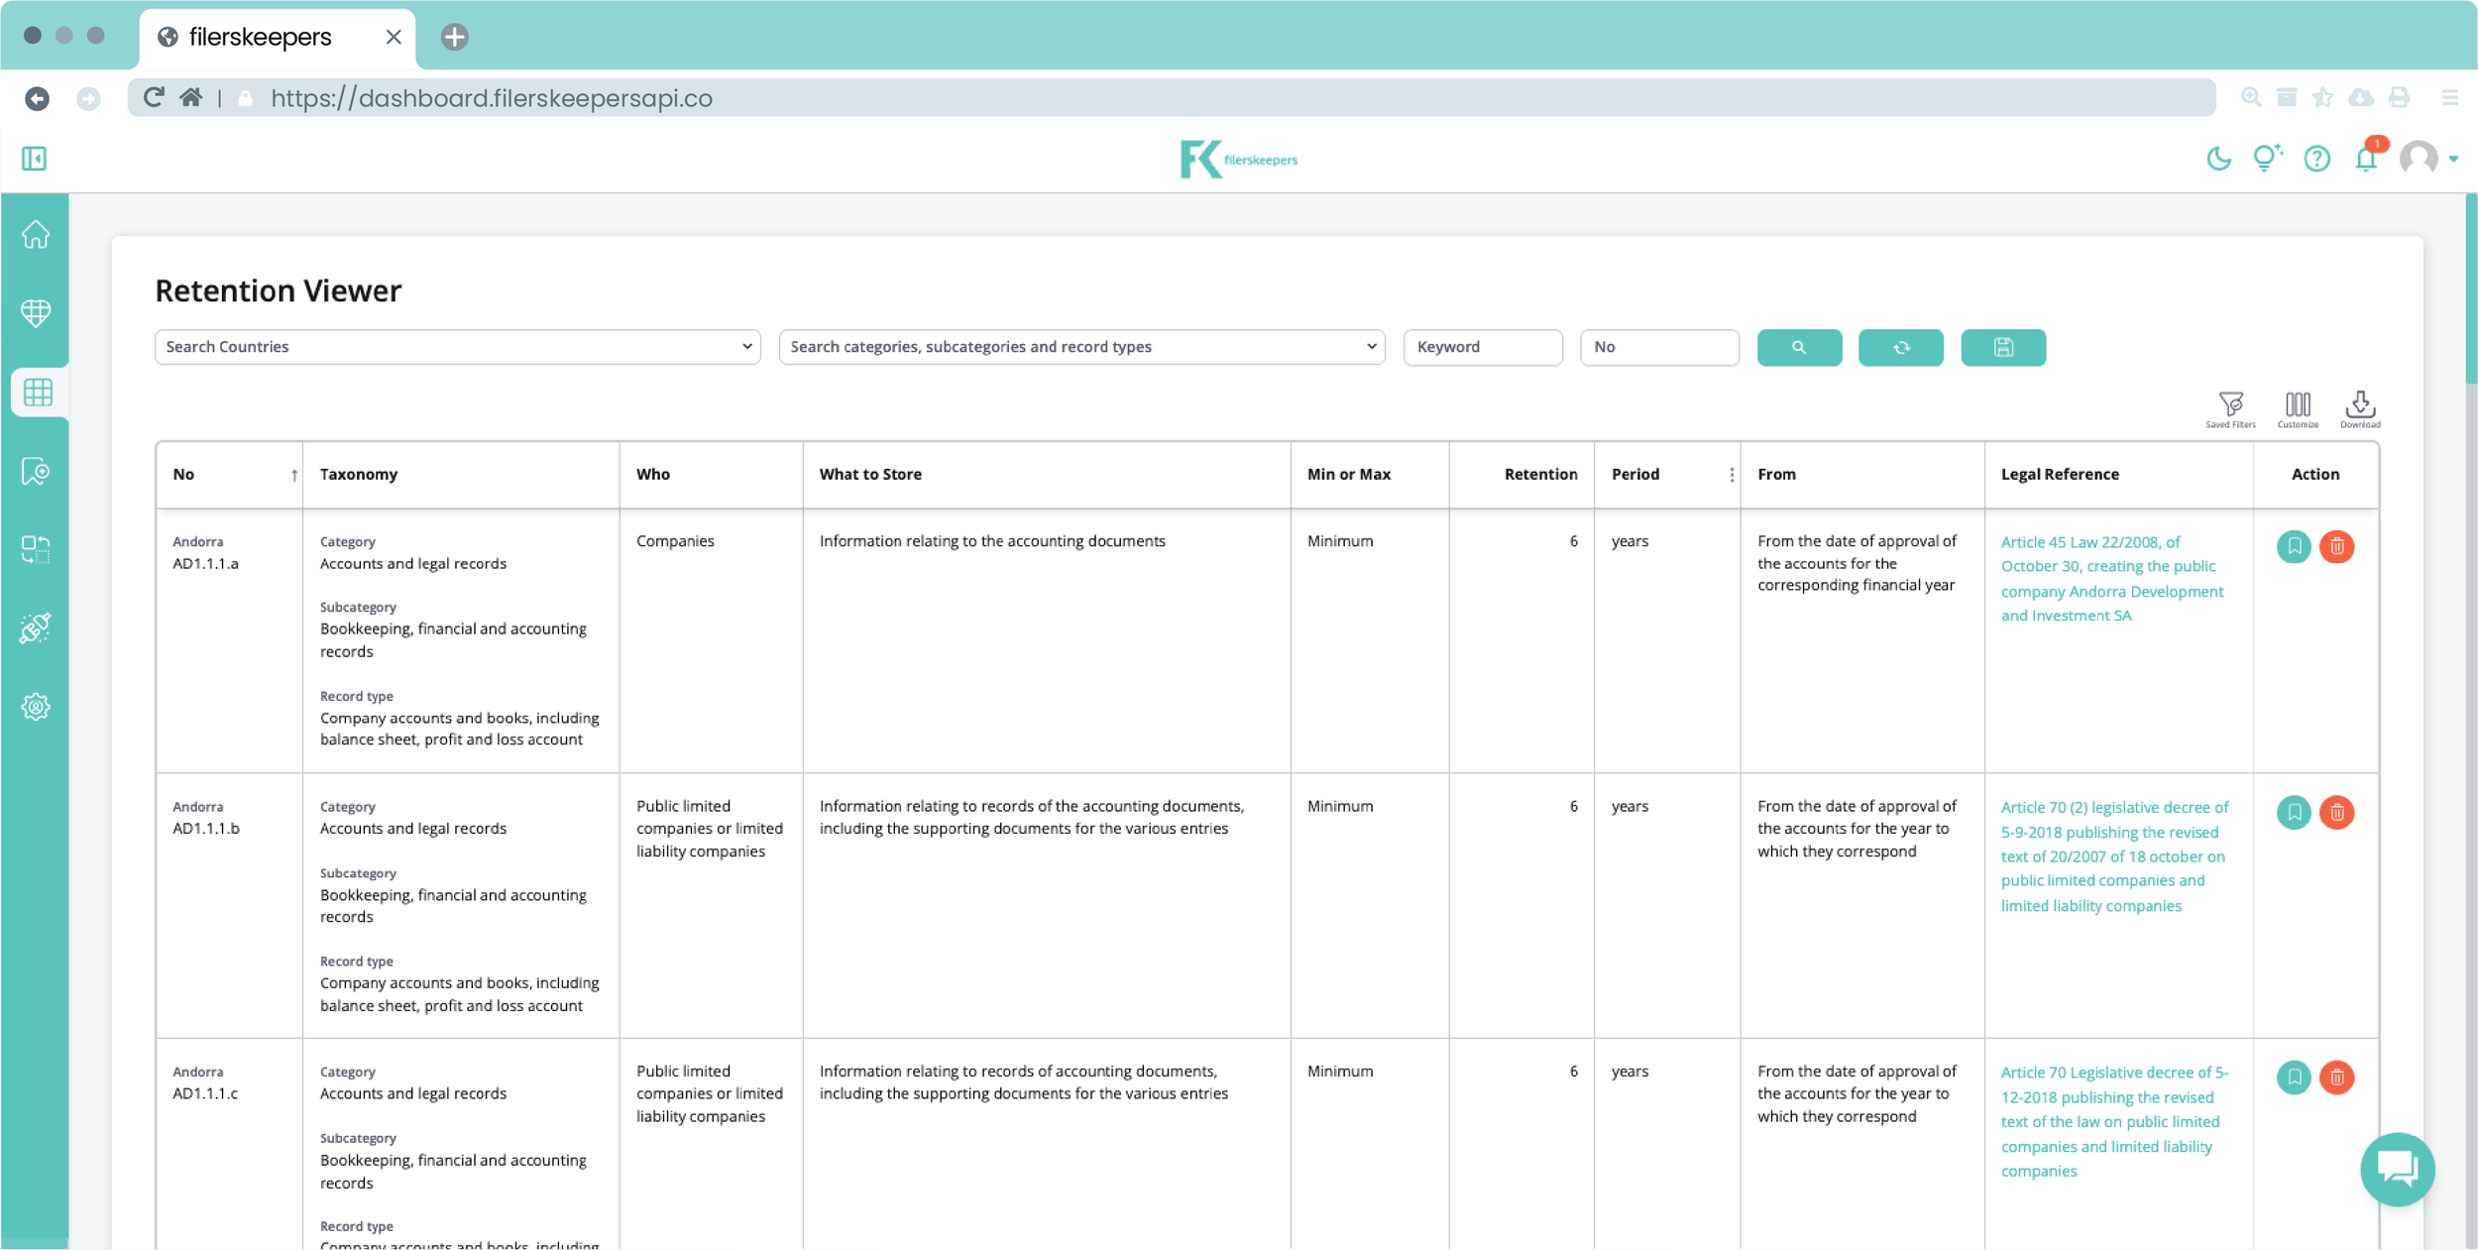The image size is (2478, 1250).
Task: Toggle sort order on the No column
Action: point(293,476)
